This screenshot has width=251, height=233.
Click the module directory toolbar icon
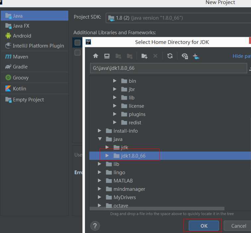[129, 56]
